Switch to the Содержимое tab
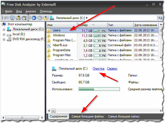The height and width of the screenshot is (123, 165). 58,116
